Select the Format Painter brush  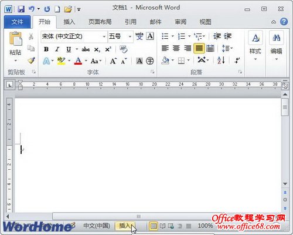point(31,61)
